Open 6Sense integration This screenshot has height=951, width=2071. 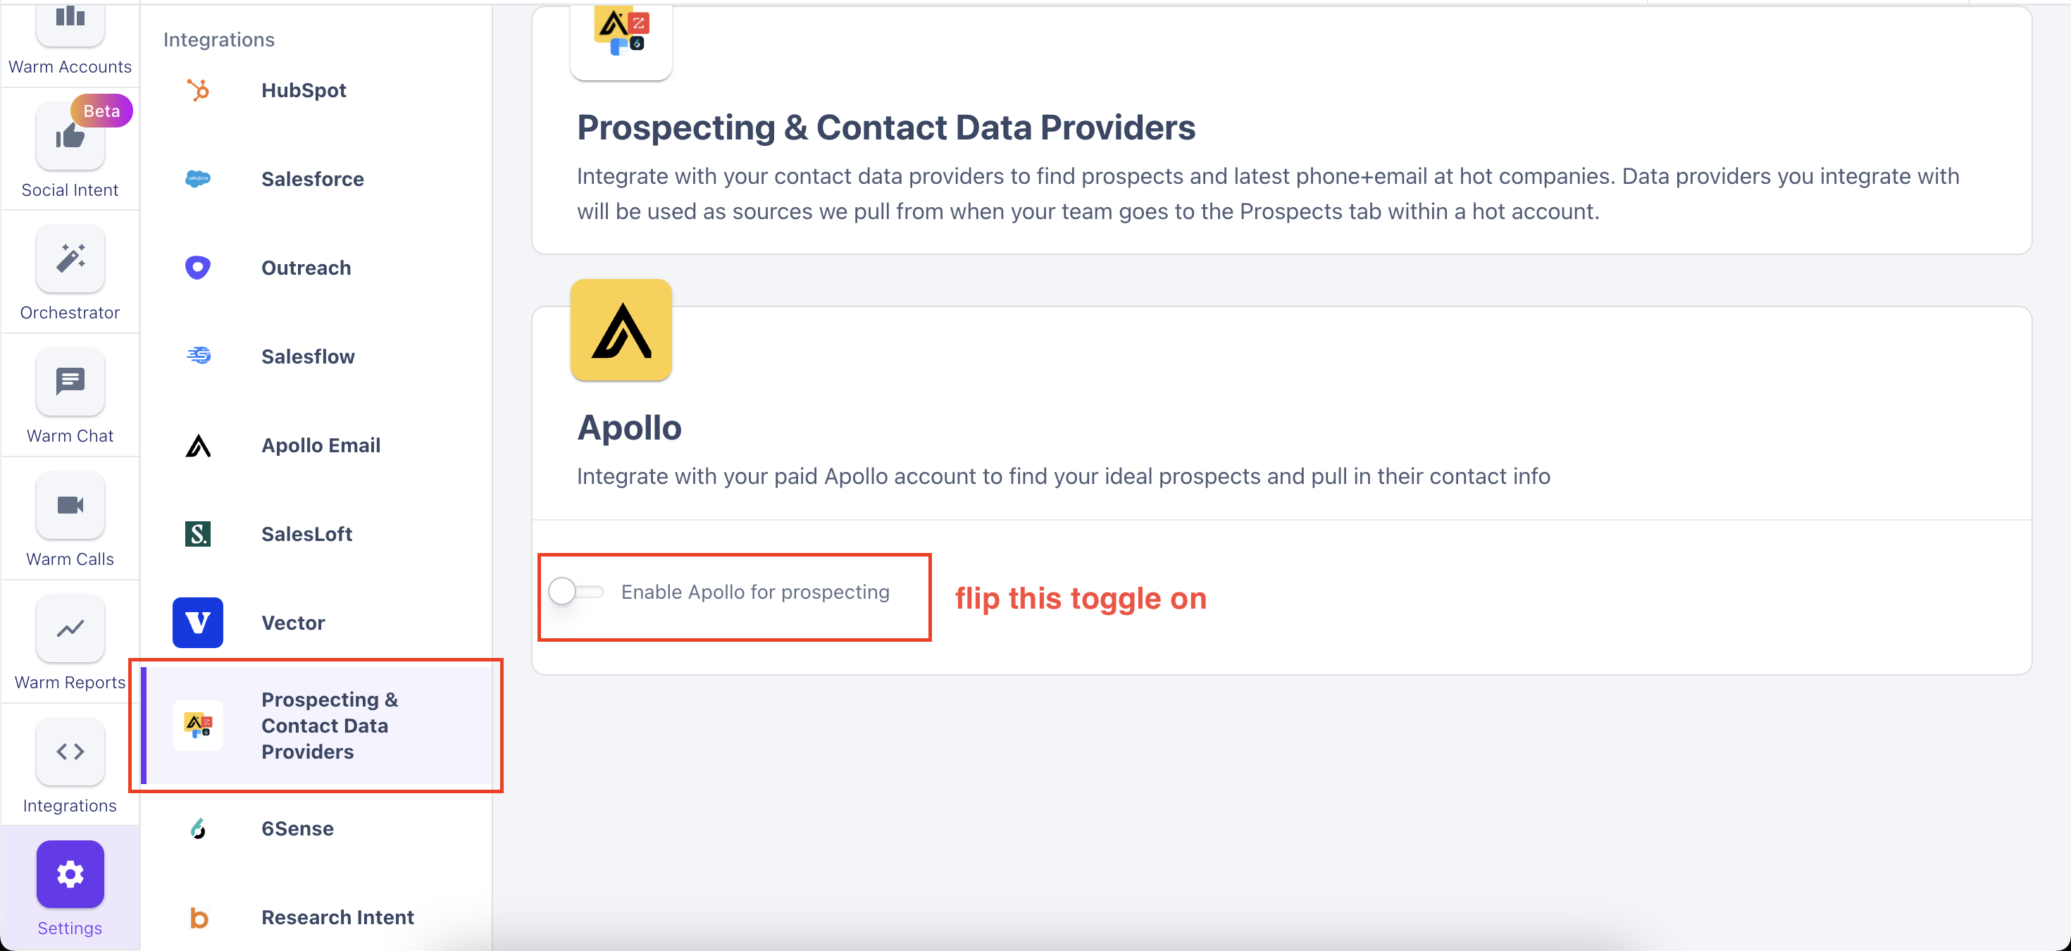(297, 828)
